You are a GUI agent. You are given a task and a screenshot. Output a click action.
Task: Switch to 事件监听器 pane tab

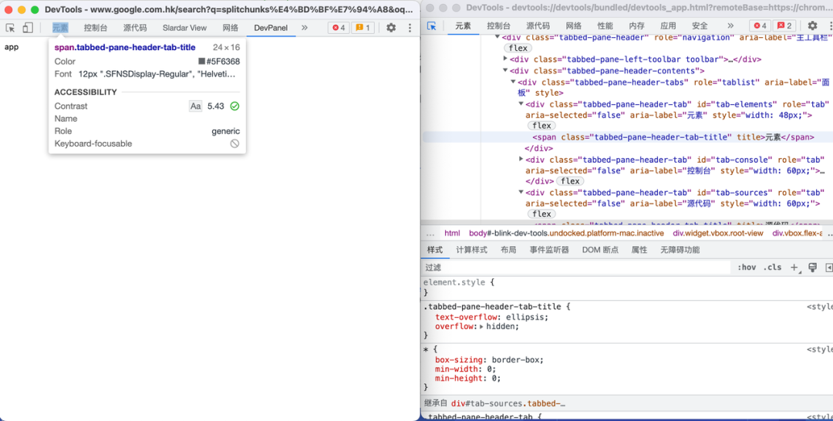pyautogui.click(x=549, y=250)
